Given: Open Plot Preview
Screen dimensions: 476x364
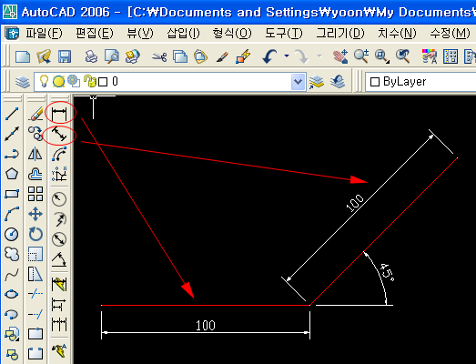Looking at the screenshot, I should pos(112,56).
